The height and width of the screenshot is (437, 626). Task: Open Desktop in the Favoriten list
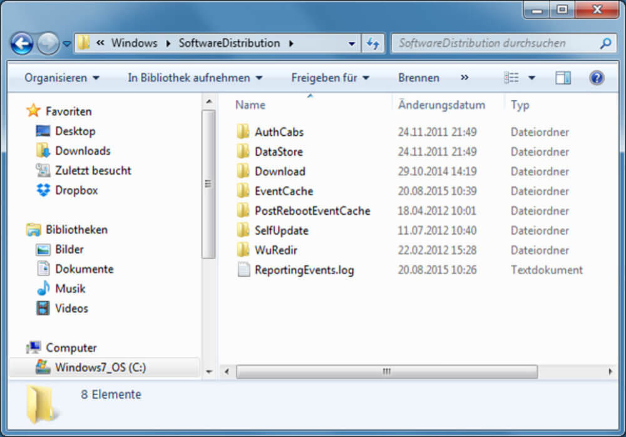(x=75, y=131)
